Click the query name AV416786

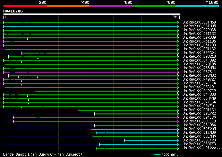pyautogui.click(x=13, y=11)
